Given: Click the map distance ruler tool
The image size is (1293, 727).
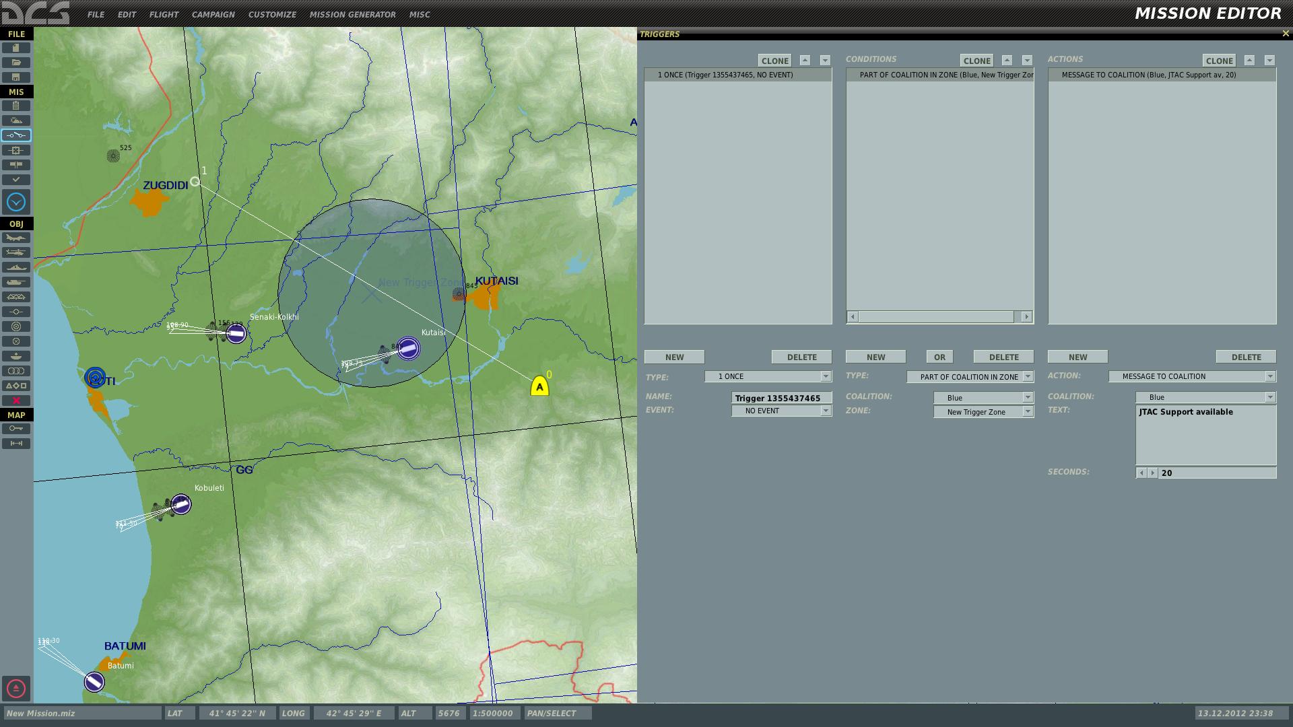Looking at the screenshot, I should point(16,443).
